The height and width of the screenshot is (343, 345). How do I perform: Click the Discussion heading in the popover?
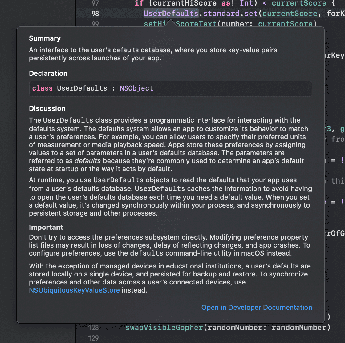(x=47, y=108)
